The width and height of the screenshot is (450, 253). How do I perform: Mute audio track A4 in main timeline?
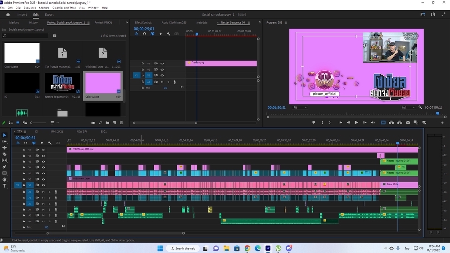[x=43, y=209]
